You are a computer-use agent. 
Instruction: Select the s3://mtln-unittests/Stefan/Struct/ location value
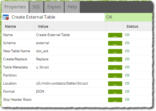click(62, 84)
